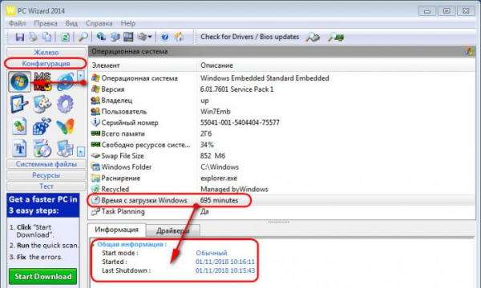
Task: Expand the Конфигурация sidebar section
Action: coord(46,63)
